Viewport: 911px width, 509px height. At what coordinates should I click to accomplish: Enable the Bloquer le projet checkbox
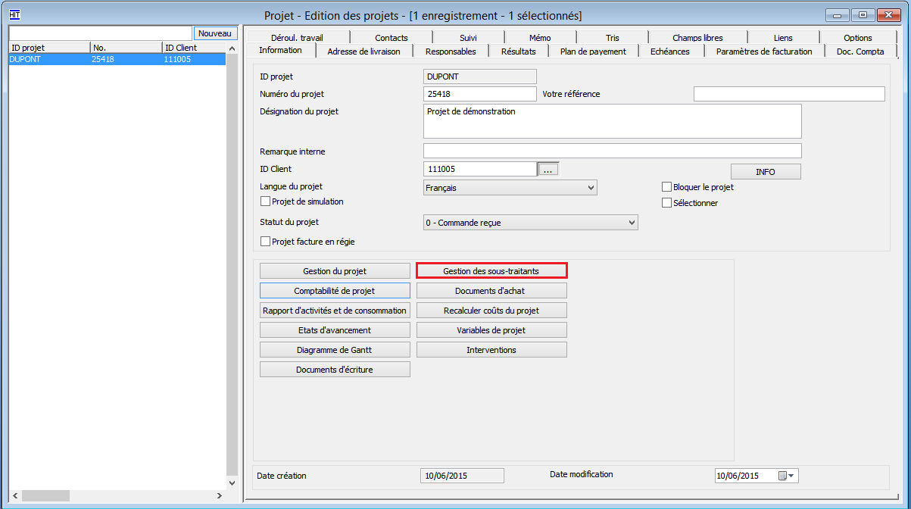667,187
